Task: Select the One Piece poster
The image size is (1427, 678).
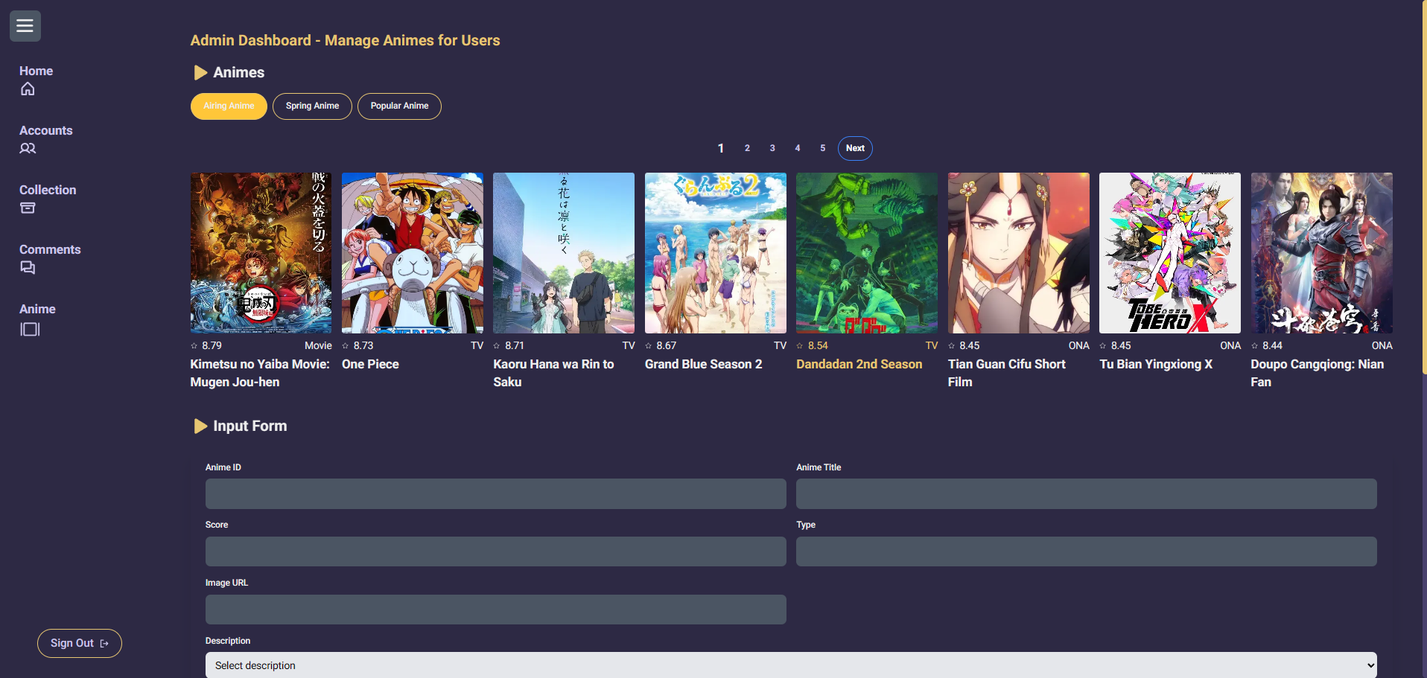Action: click(x=413, y=253)
